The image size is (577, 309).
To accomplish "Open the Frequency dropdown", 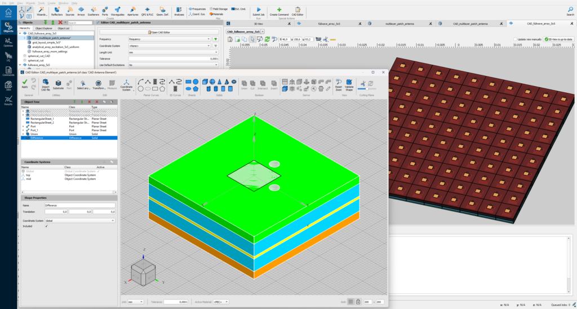I will point(170,39).
